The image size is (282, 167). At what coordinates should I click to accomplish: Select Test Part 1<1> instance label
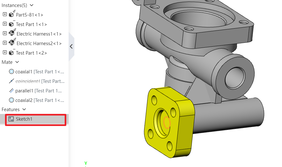pyautogui.click(x=31, y=24)
